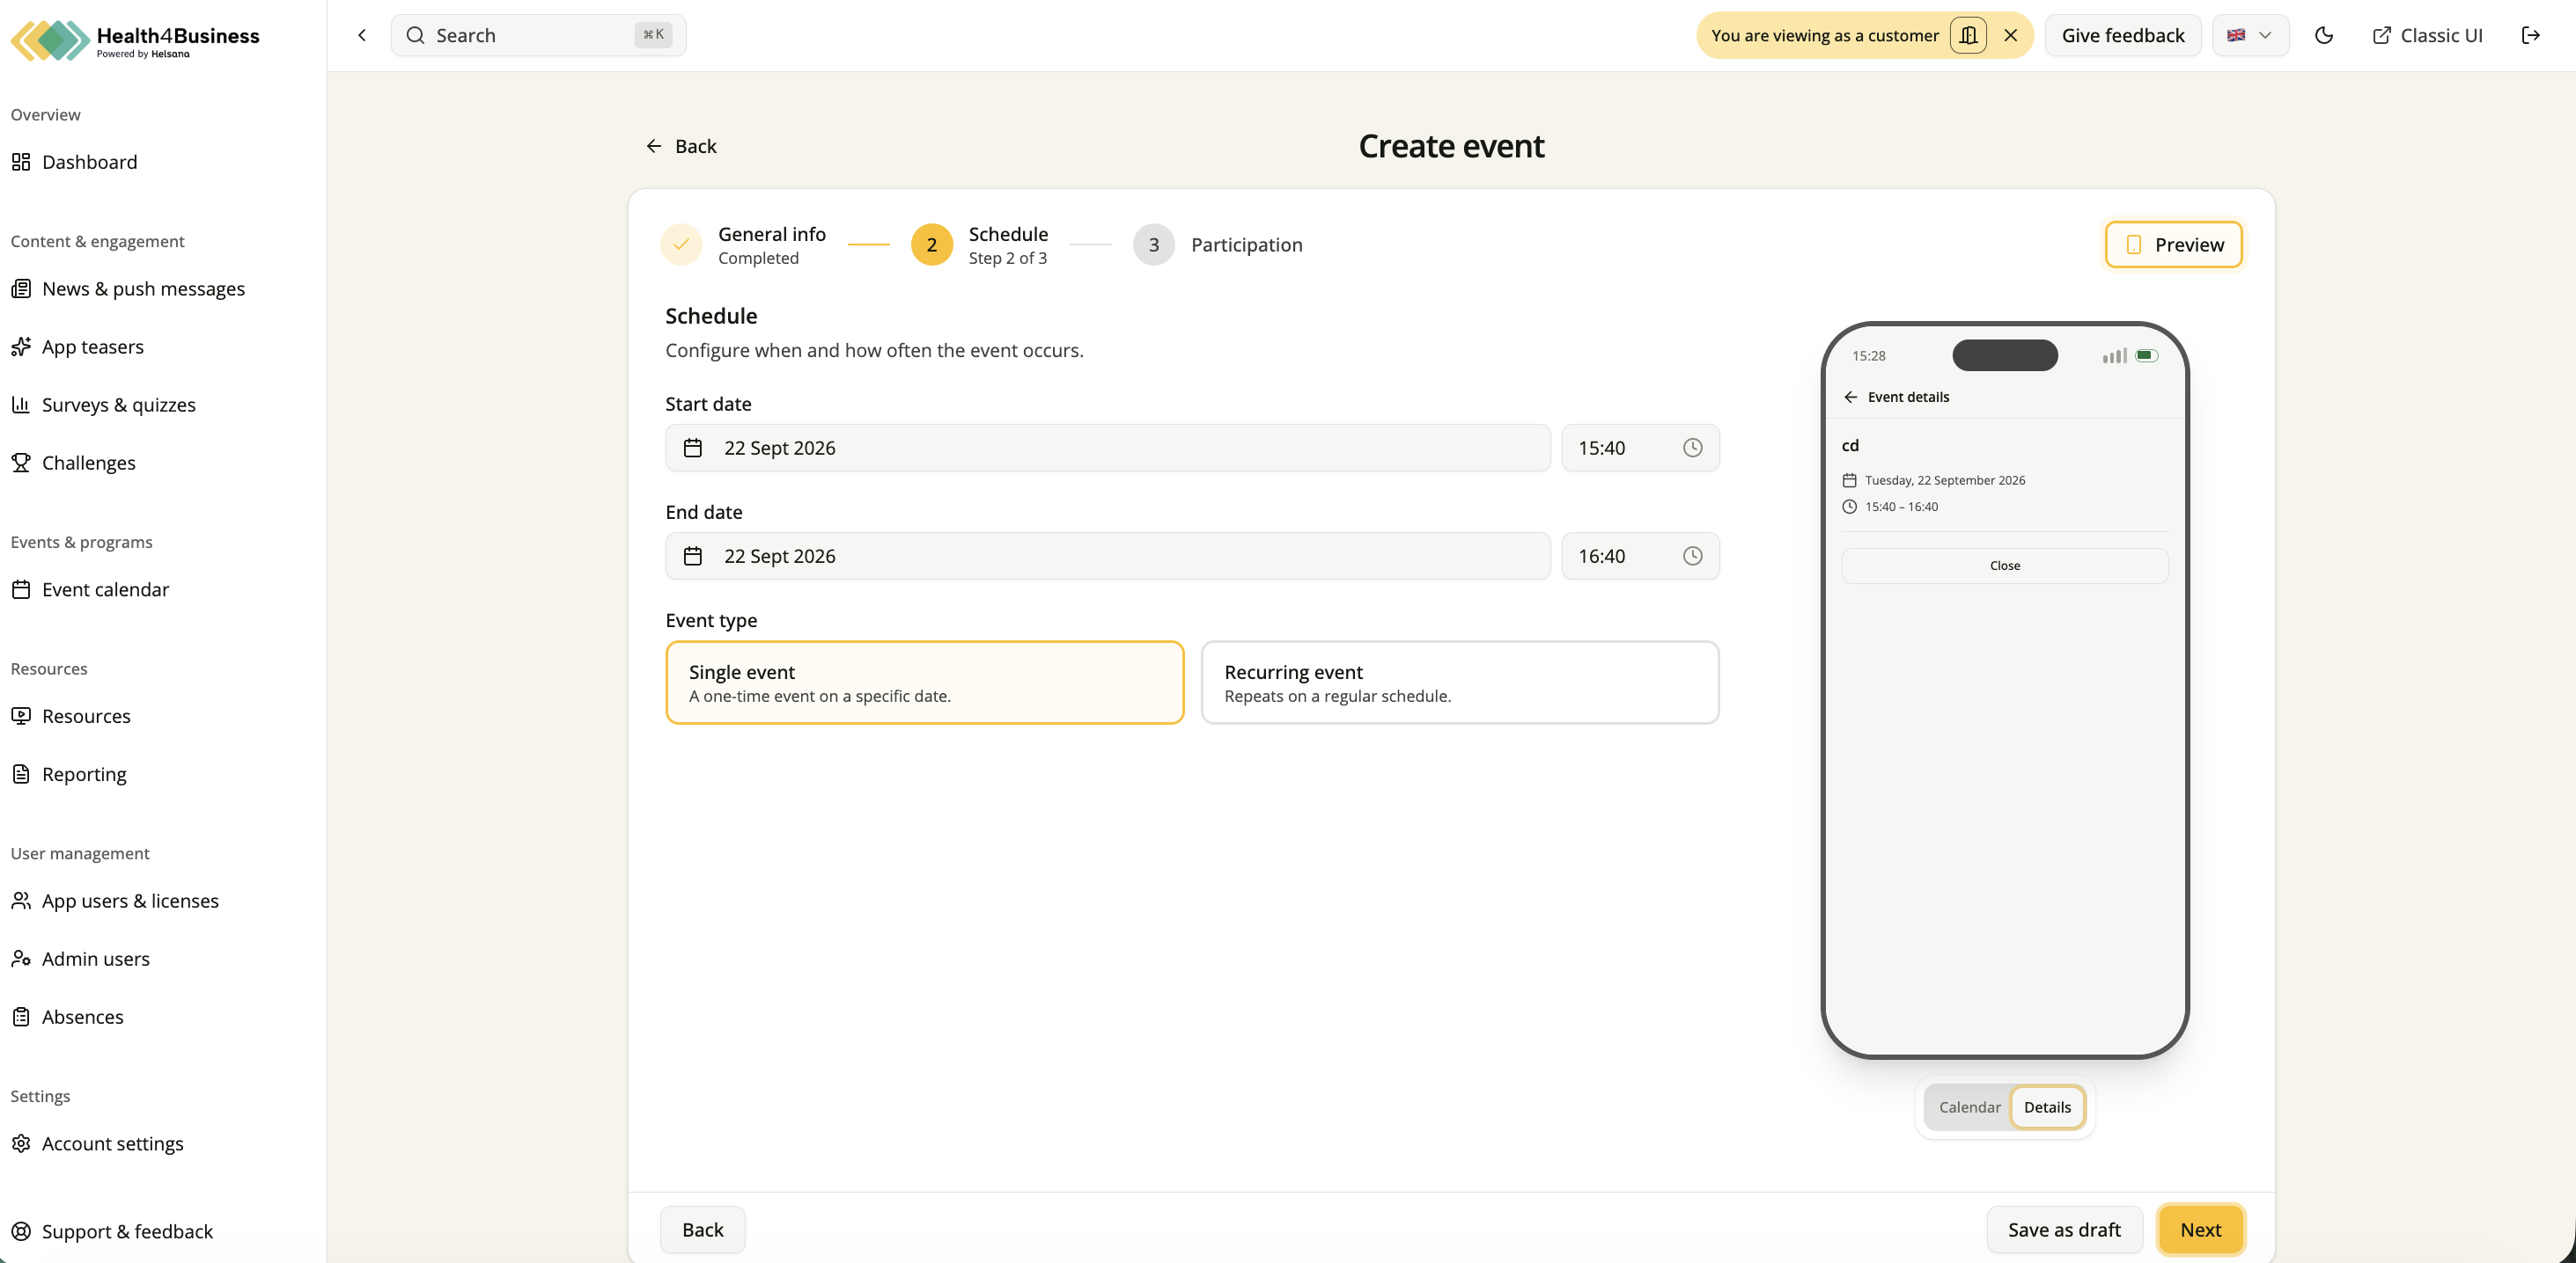Image resolution: width=2576 pixels, height=1263 pixels.
Task: Open the Start date picker field
Action: click(x=1108, y=448)
